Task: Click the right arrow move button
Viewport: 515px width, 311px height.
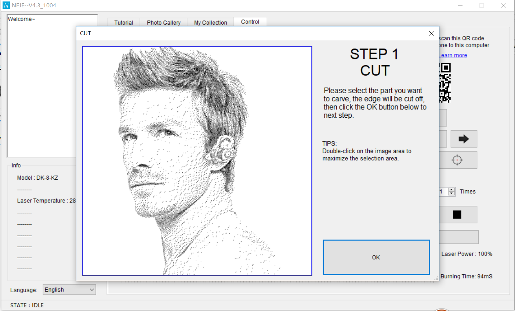Action: coord(464,139)
